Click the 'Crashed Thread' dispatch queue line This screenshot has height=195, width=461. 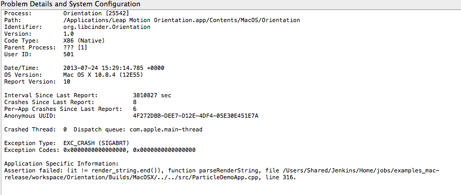click(103, 129)
